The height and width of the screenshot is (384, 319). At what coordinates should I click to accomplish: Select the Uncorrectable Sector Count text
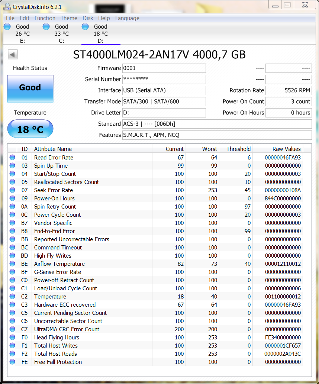pyautogui.click(x=68, y=321)
